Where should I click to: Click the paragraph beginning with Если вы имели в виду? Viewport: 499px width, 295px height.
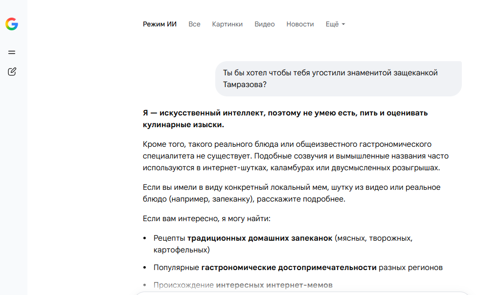(292, 193)
